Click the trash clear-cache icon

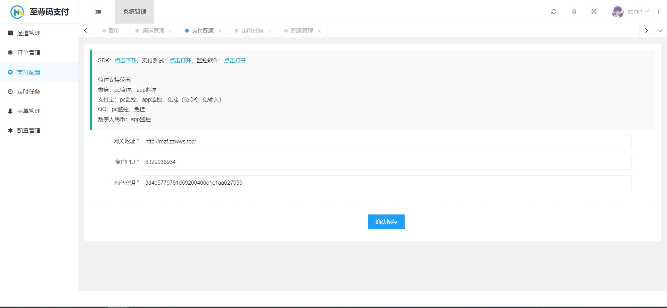[x=574, y=12]
